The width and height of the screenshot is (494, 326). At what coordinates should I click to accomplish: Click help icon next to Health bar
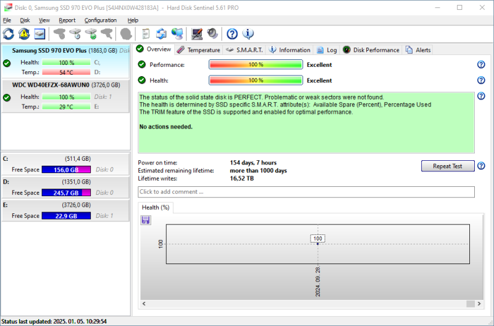tap(481, 80)
